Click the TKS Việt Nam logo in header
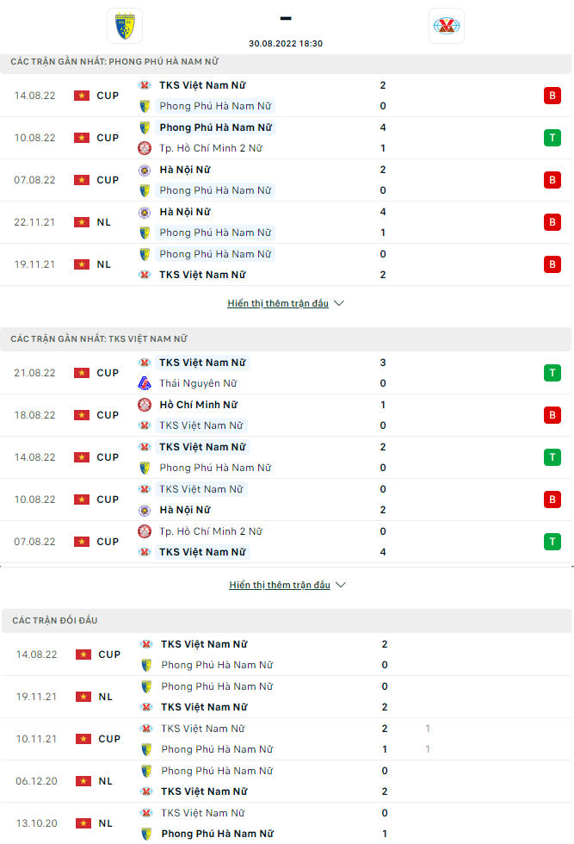574x844 pixels. tap(446, 26)
